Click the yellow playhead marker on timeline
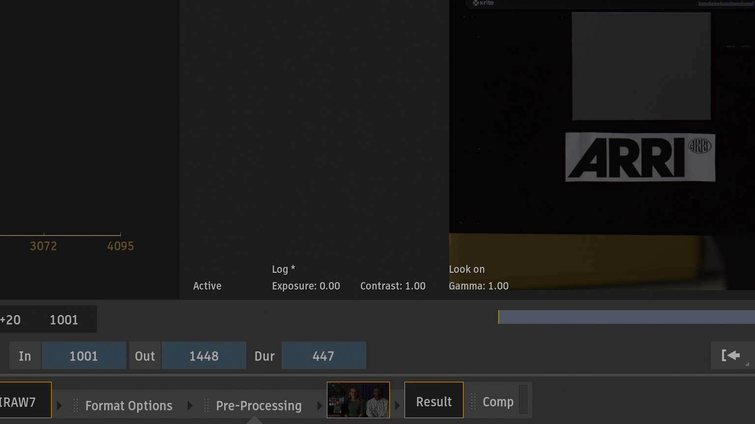Image resolution: width=755 pixels, height=424 pixels. click(x=498, y=317)
